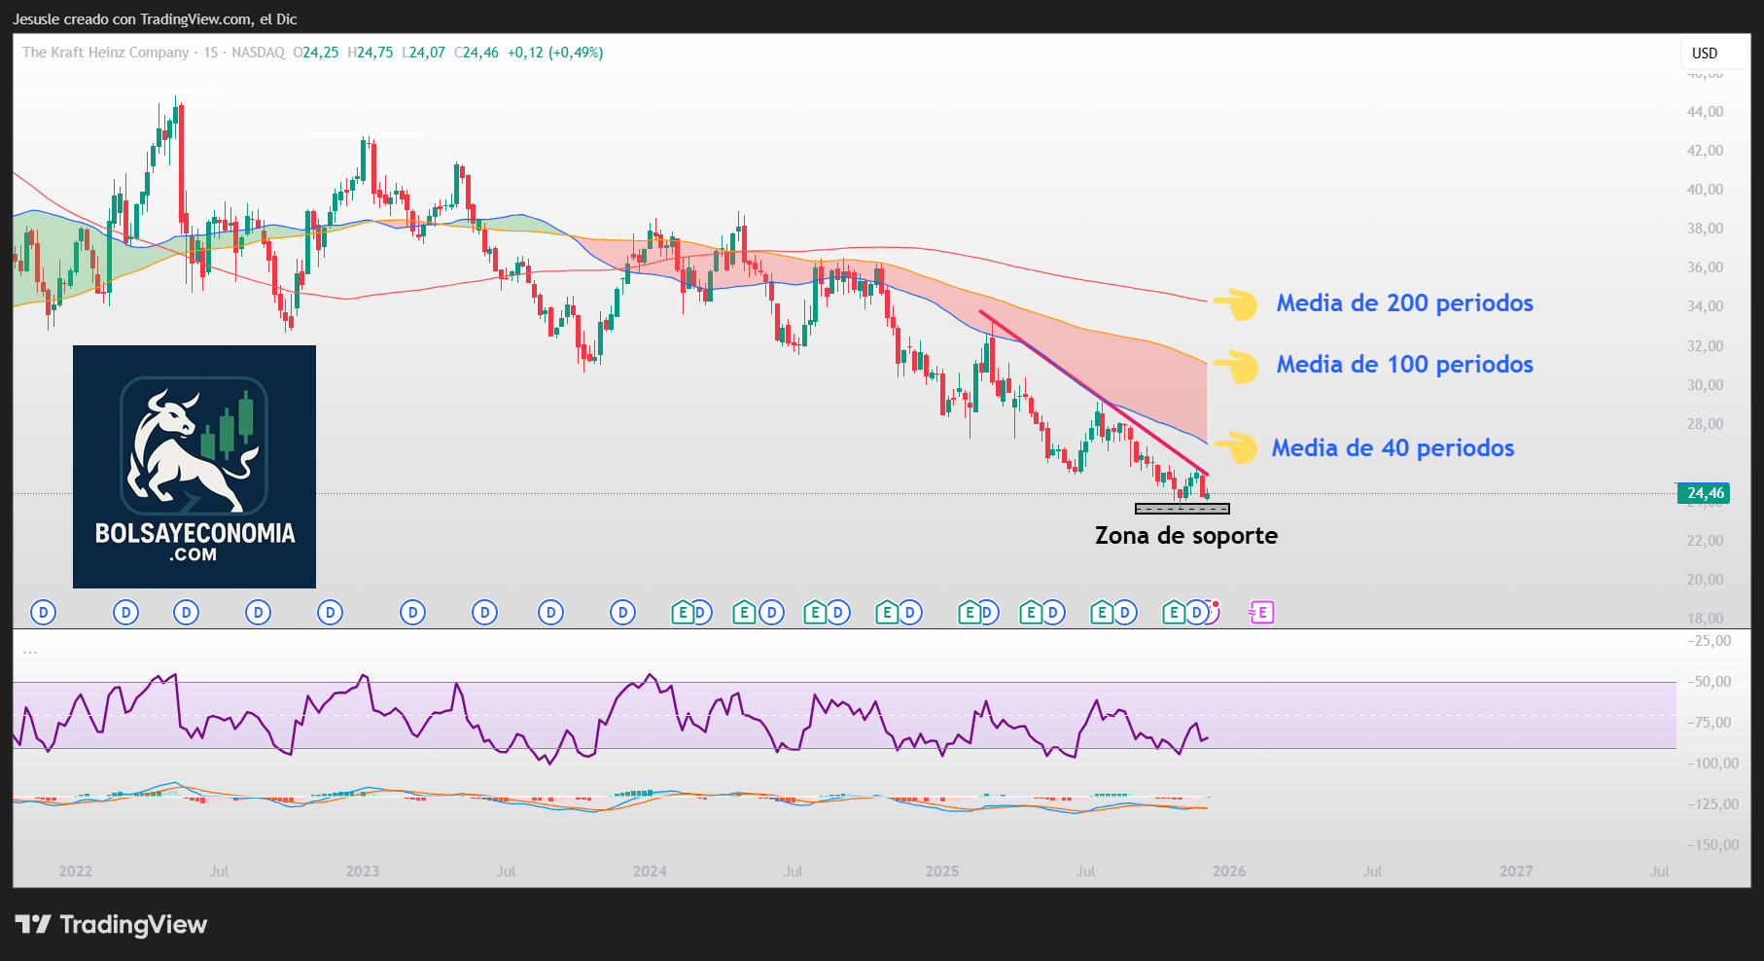
Task: Click the leftmost dividend D marker
Action: point(43,612)
